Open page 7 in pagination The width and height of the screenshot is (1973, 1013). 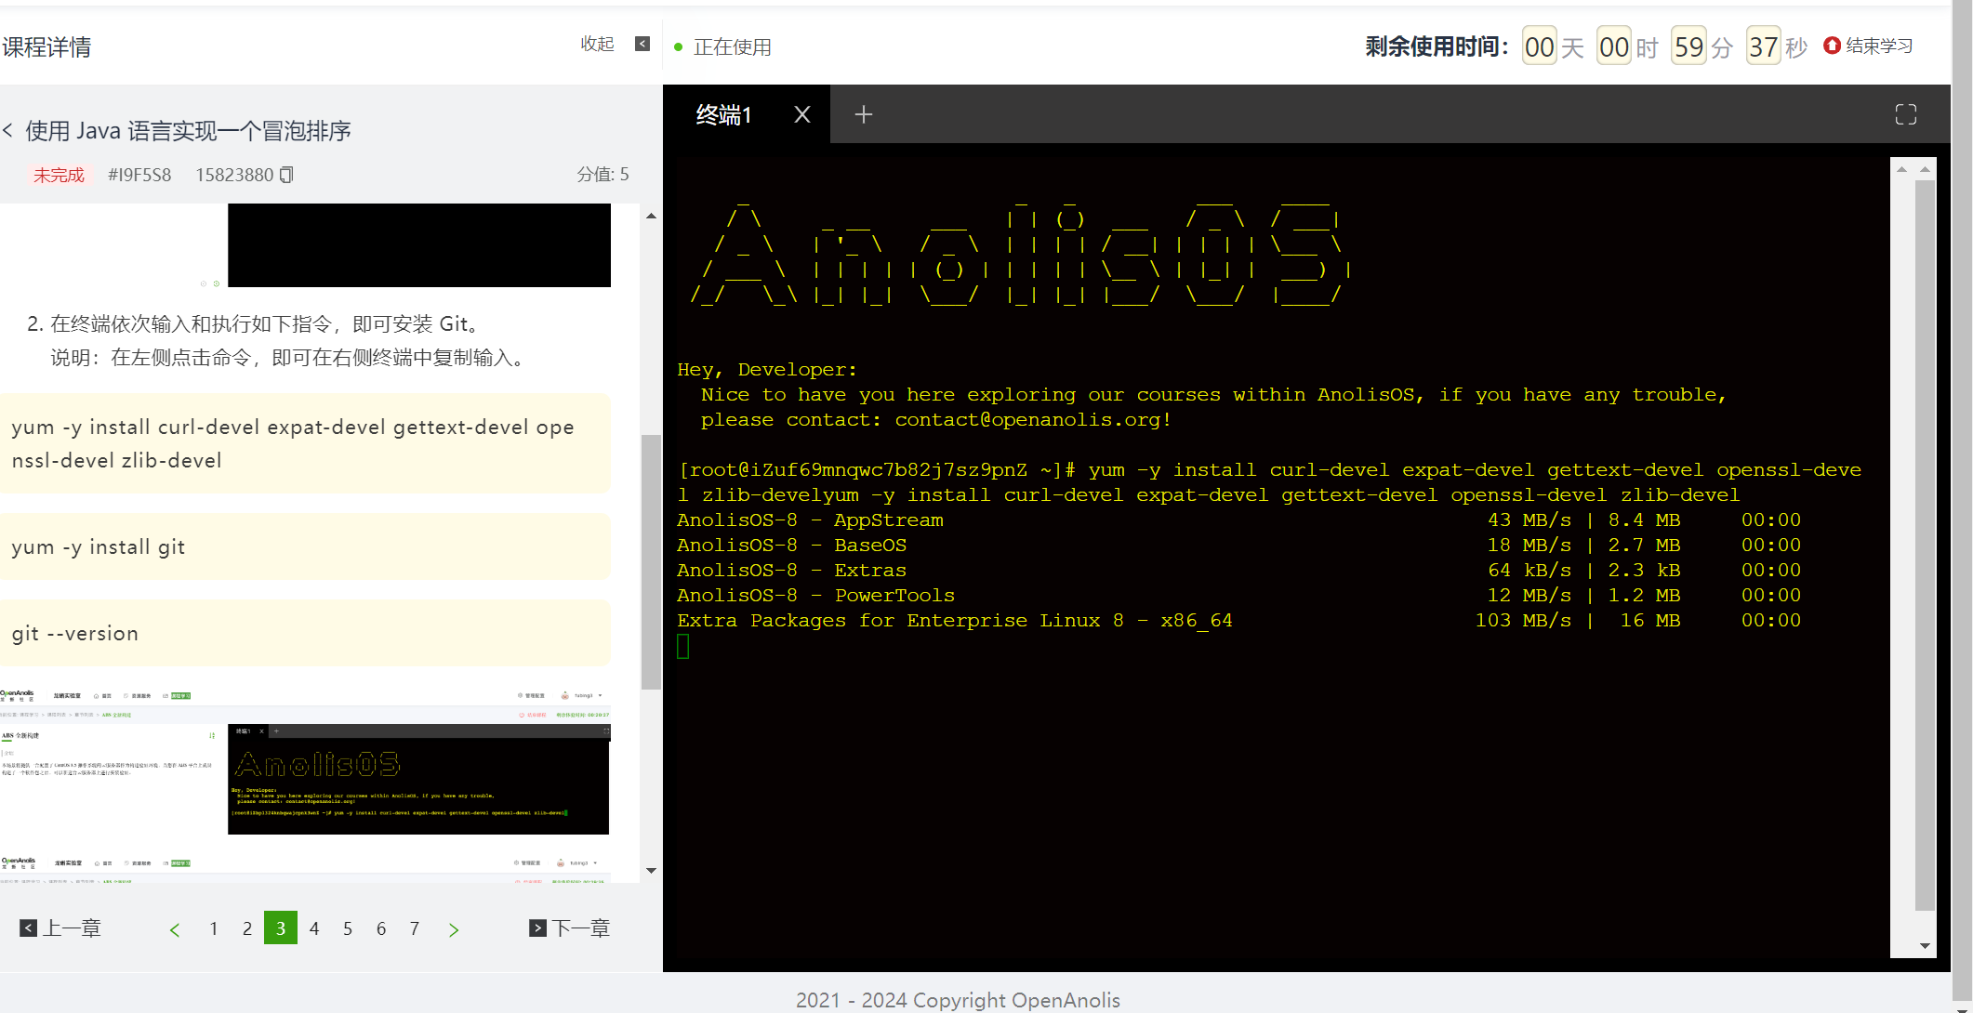pyautogui.click(x=415, y=928)
